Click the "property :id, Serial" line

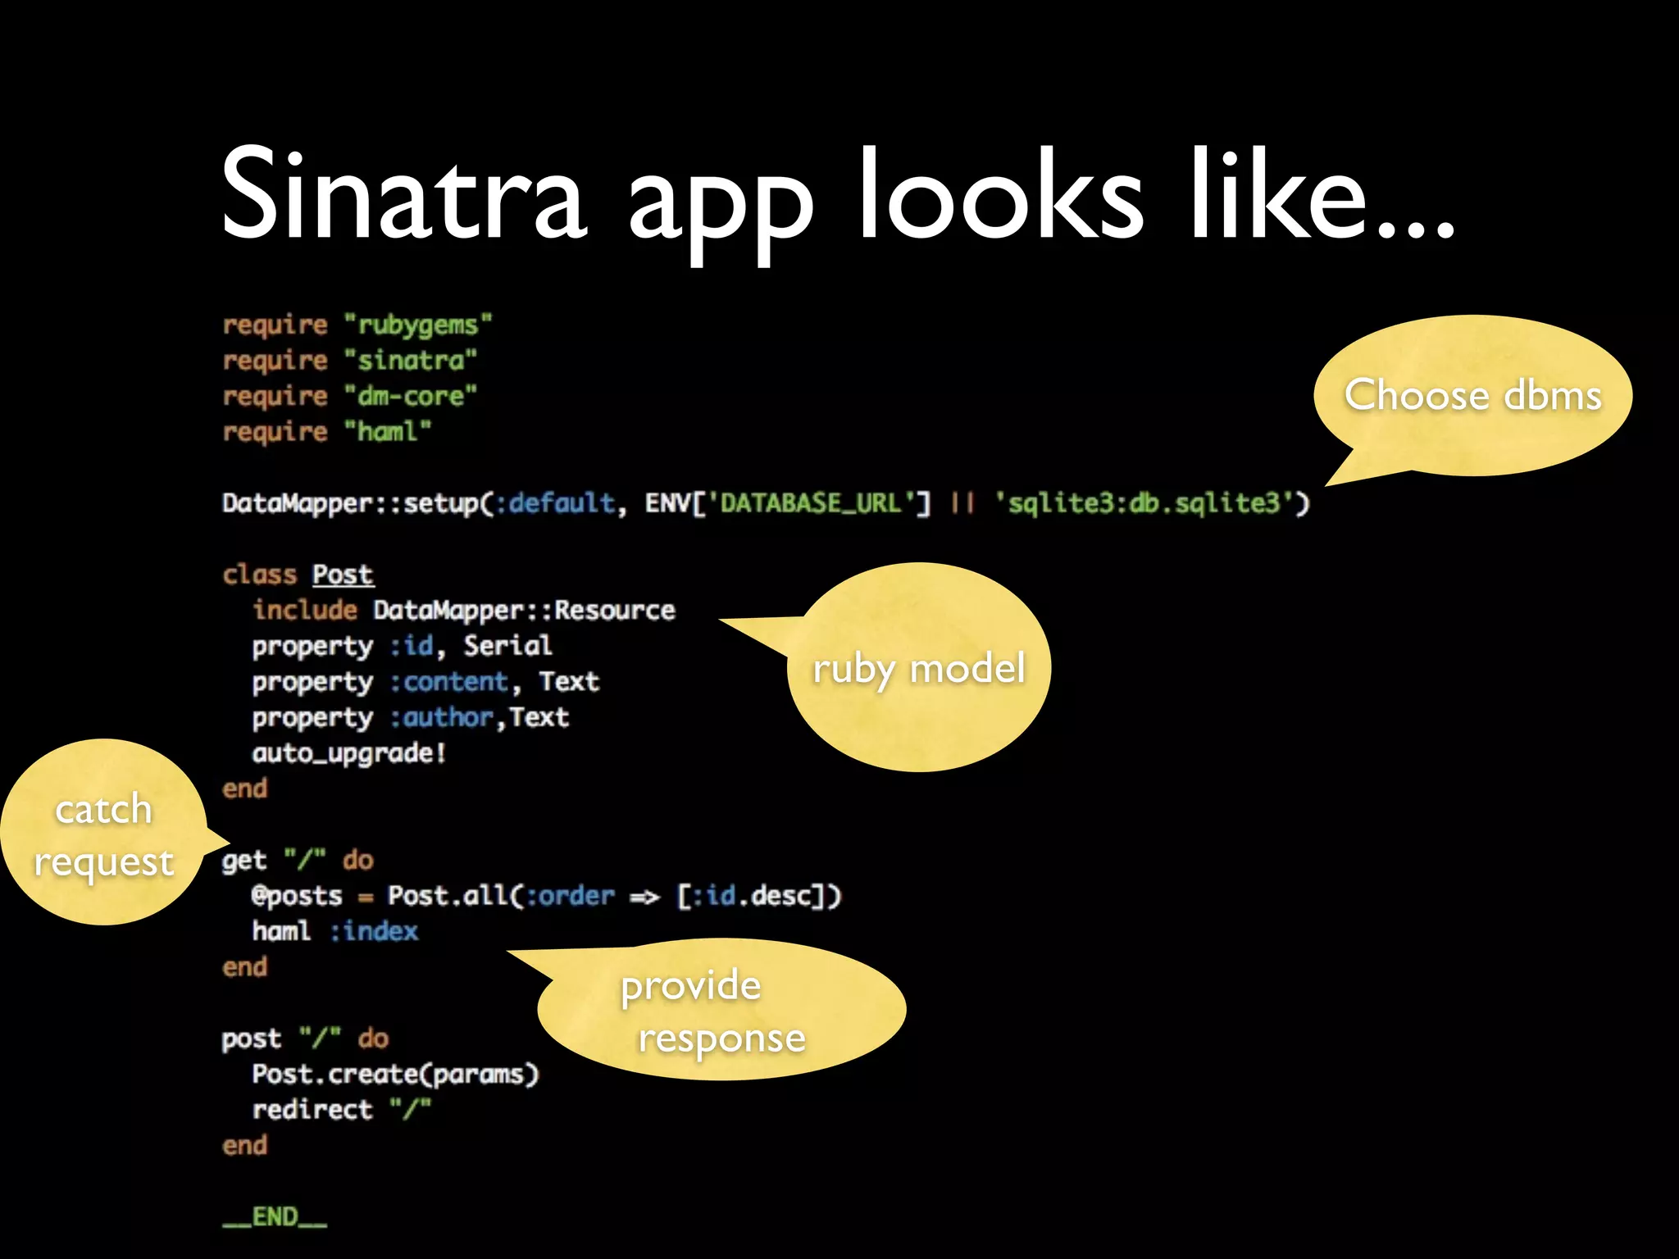402,647
